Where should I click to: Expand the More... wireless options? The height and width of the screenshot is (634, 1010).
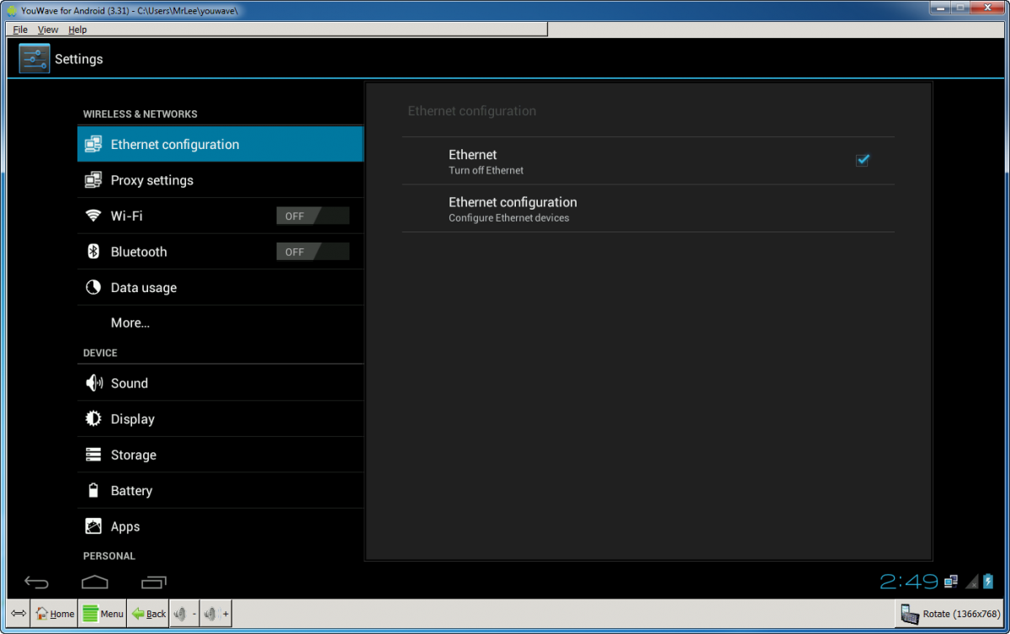[x=130, y=323]
